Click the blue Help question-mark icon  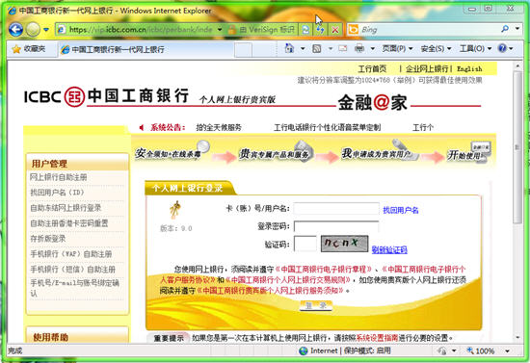click(502, 49)
